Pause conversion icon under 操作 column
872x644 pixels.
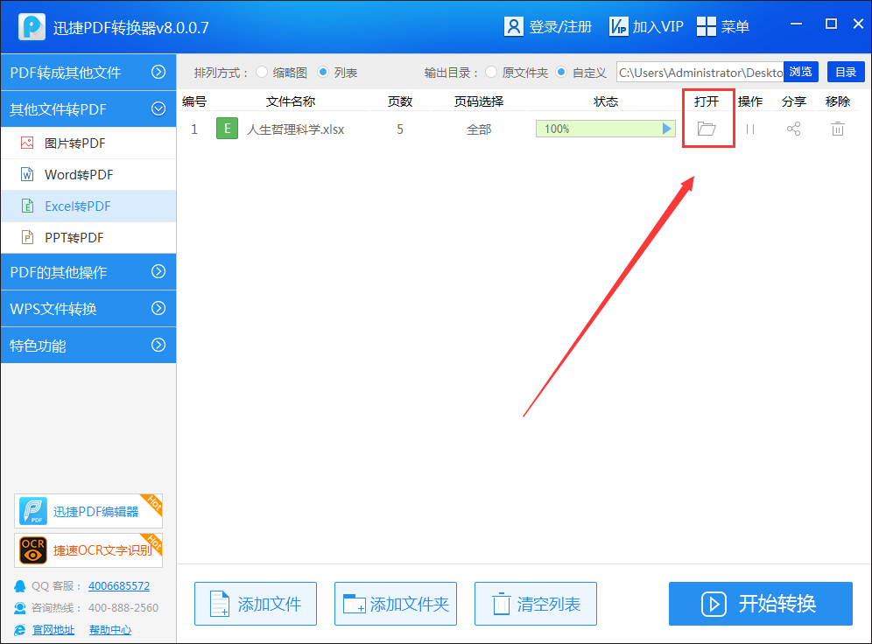750,129
